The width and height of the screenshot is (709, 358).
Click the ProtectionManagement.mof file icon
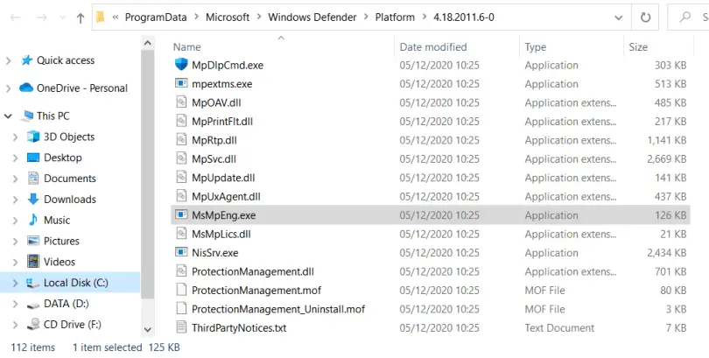[x=181, y=290]
